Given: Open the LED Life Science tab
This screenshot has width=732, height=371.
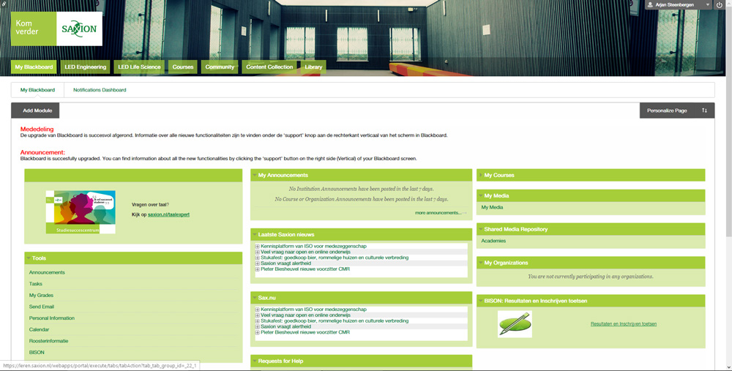Looking at the screenshot, I should point(139,67).
